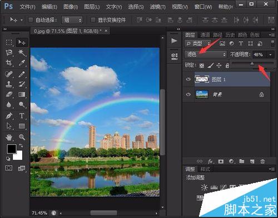Toggle lock position

(x=219, y=66)
